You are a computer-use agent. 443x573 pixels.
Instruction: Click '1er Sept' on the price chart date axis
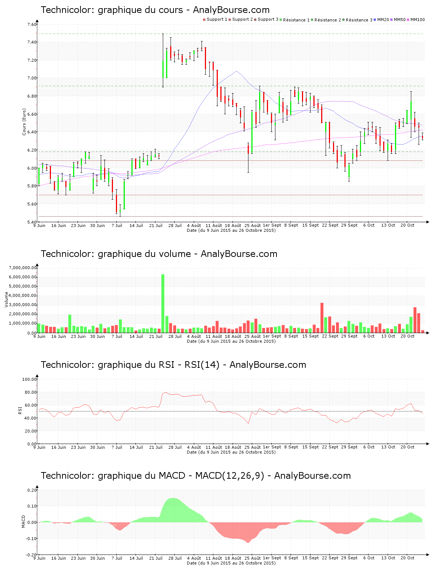(x=272, y=226)
